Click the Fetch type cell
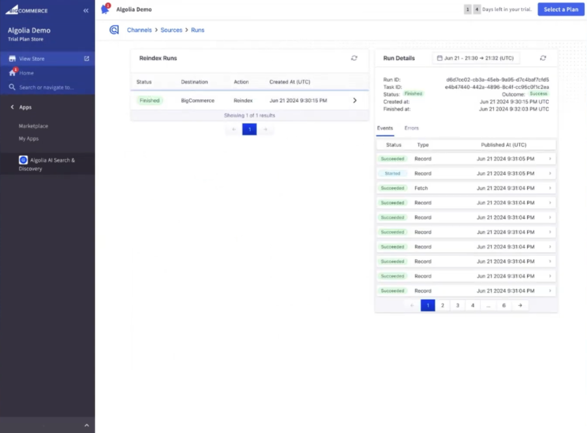587x433 pixels. point(421,188)
